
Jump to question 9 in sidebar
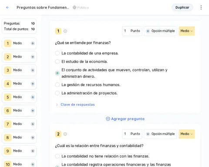pyautogui.click(x=19, y=151)
